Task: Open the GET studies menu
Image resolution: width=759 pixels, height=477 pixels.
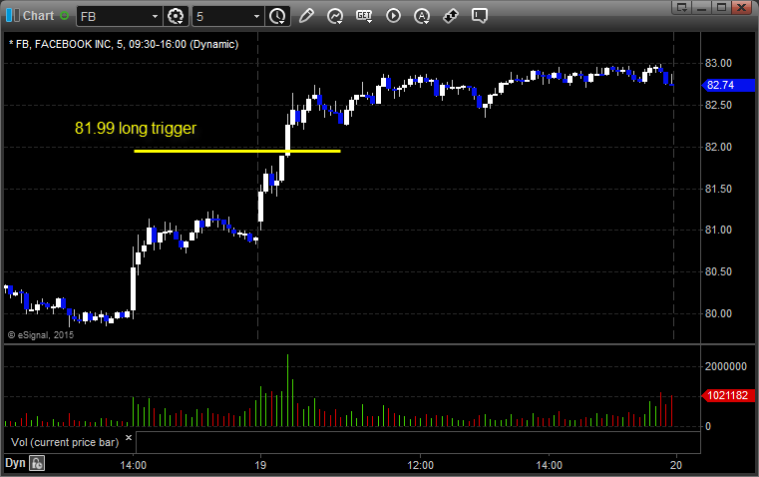Action: 364,16
